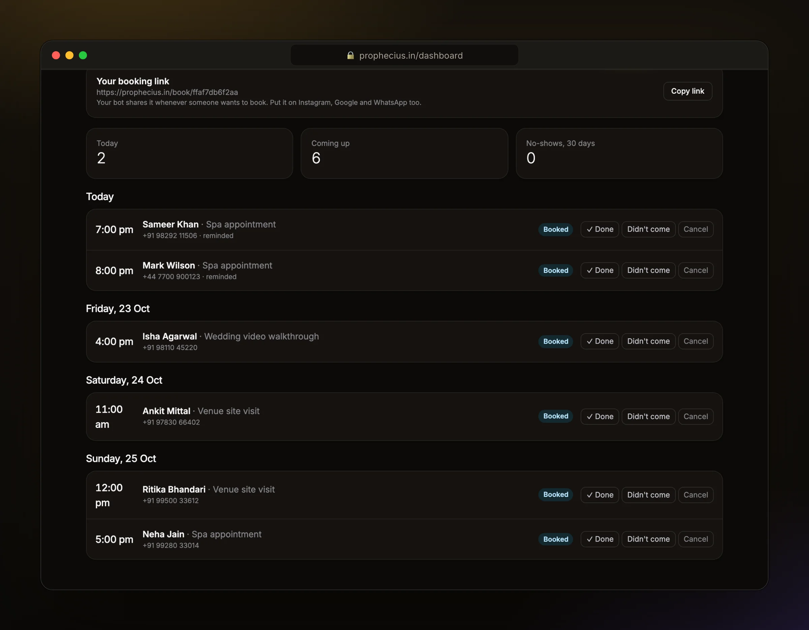
Task: Click the Saturday, 24 Oct heading
Action: pyautogui.click(x=124, y=380)
